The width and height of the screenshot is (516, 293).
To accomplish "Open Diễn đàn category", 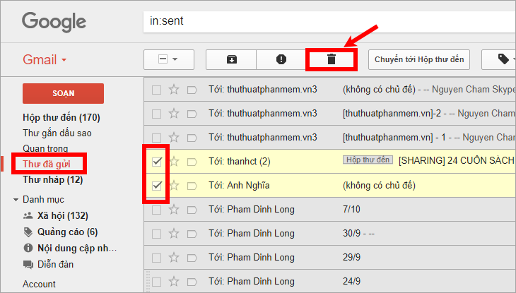I will click(x=55, y=264).
